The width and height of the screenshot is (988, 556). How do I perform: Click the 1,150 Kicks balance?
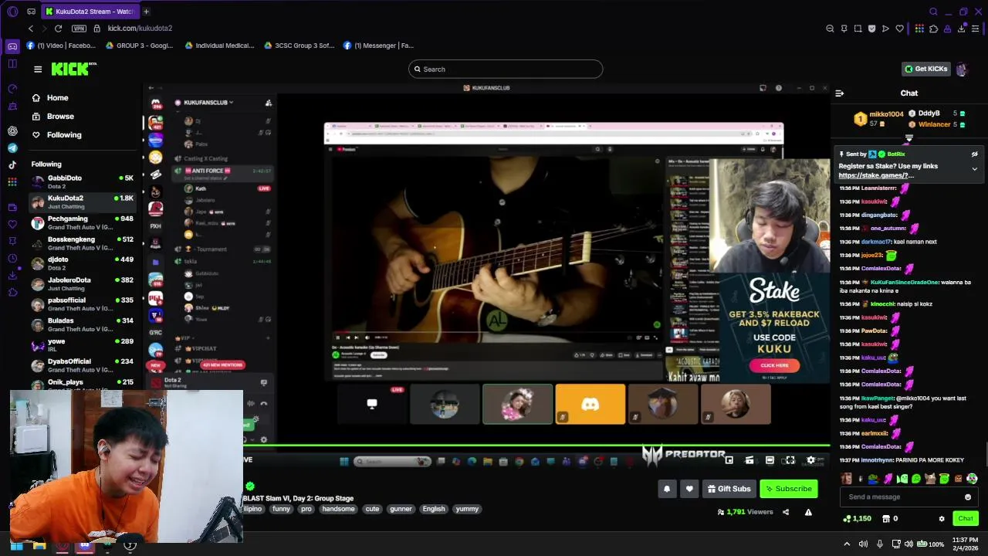tap(857, 519)
